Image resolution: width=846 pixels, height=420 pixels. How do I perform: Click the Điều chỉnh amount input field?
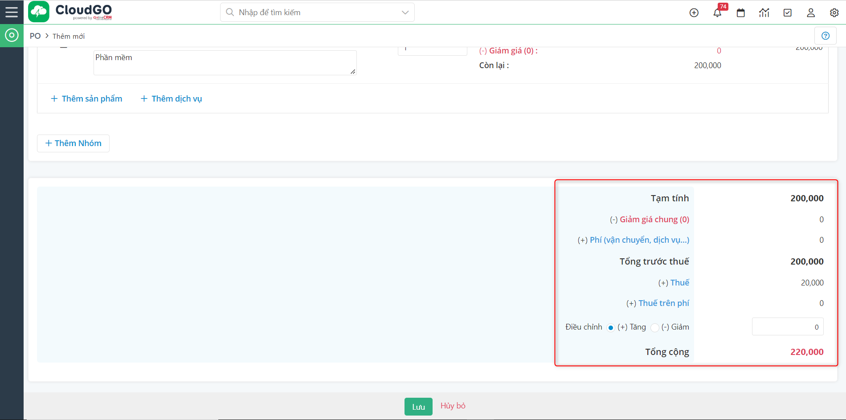click(787, 327)
